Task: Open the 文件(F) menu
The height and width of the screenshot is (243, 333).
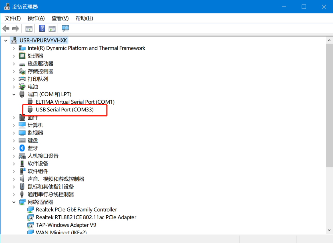Action: coord(13,18)
